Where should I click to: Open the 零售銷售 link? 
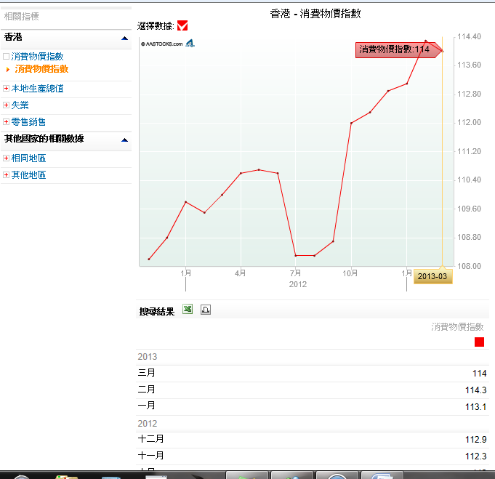click(28, 122)
